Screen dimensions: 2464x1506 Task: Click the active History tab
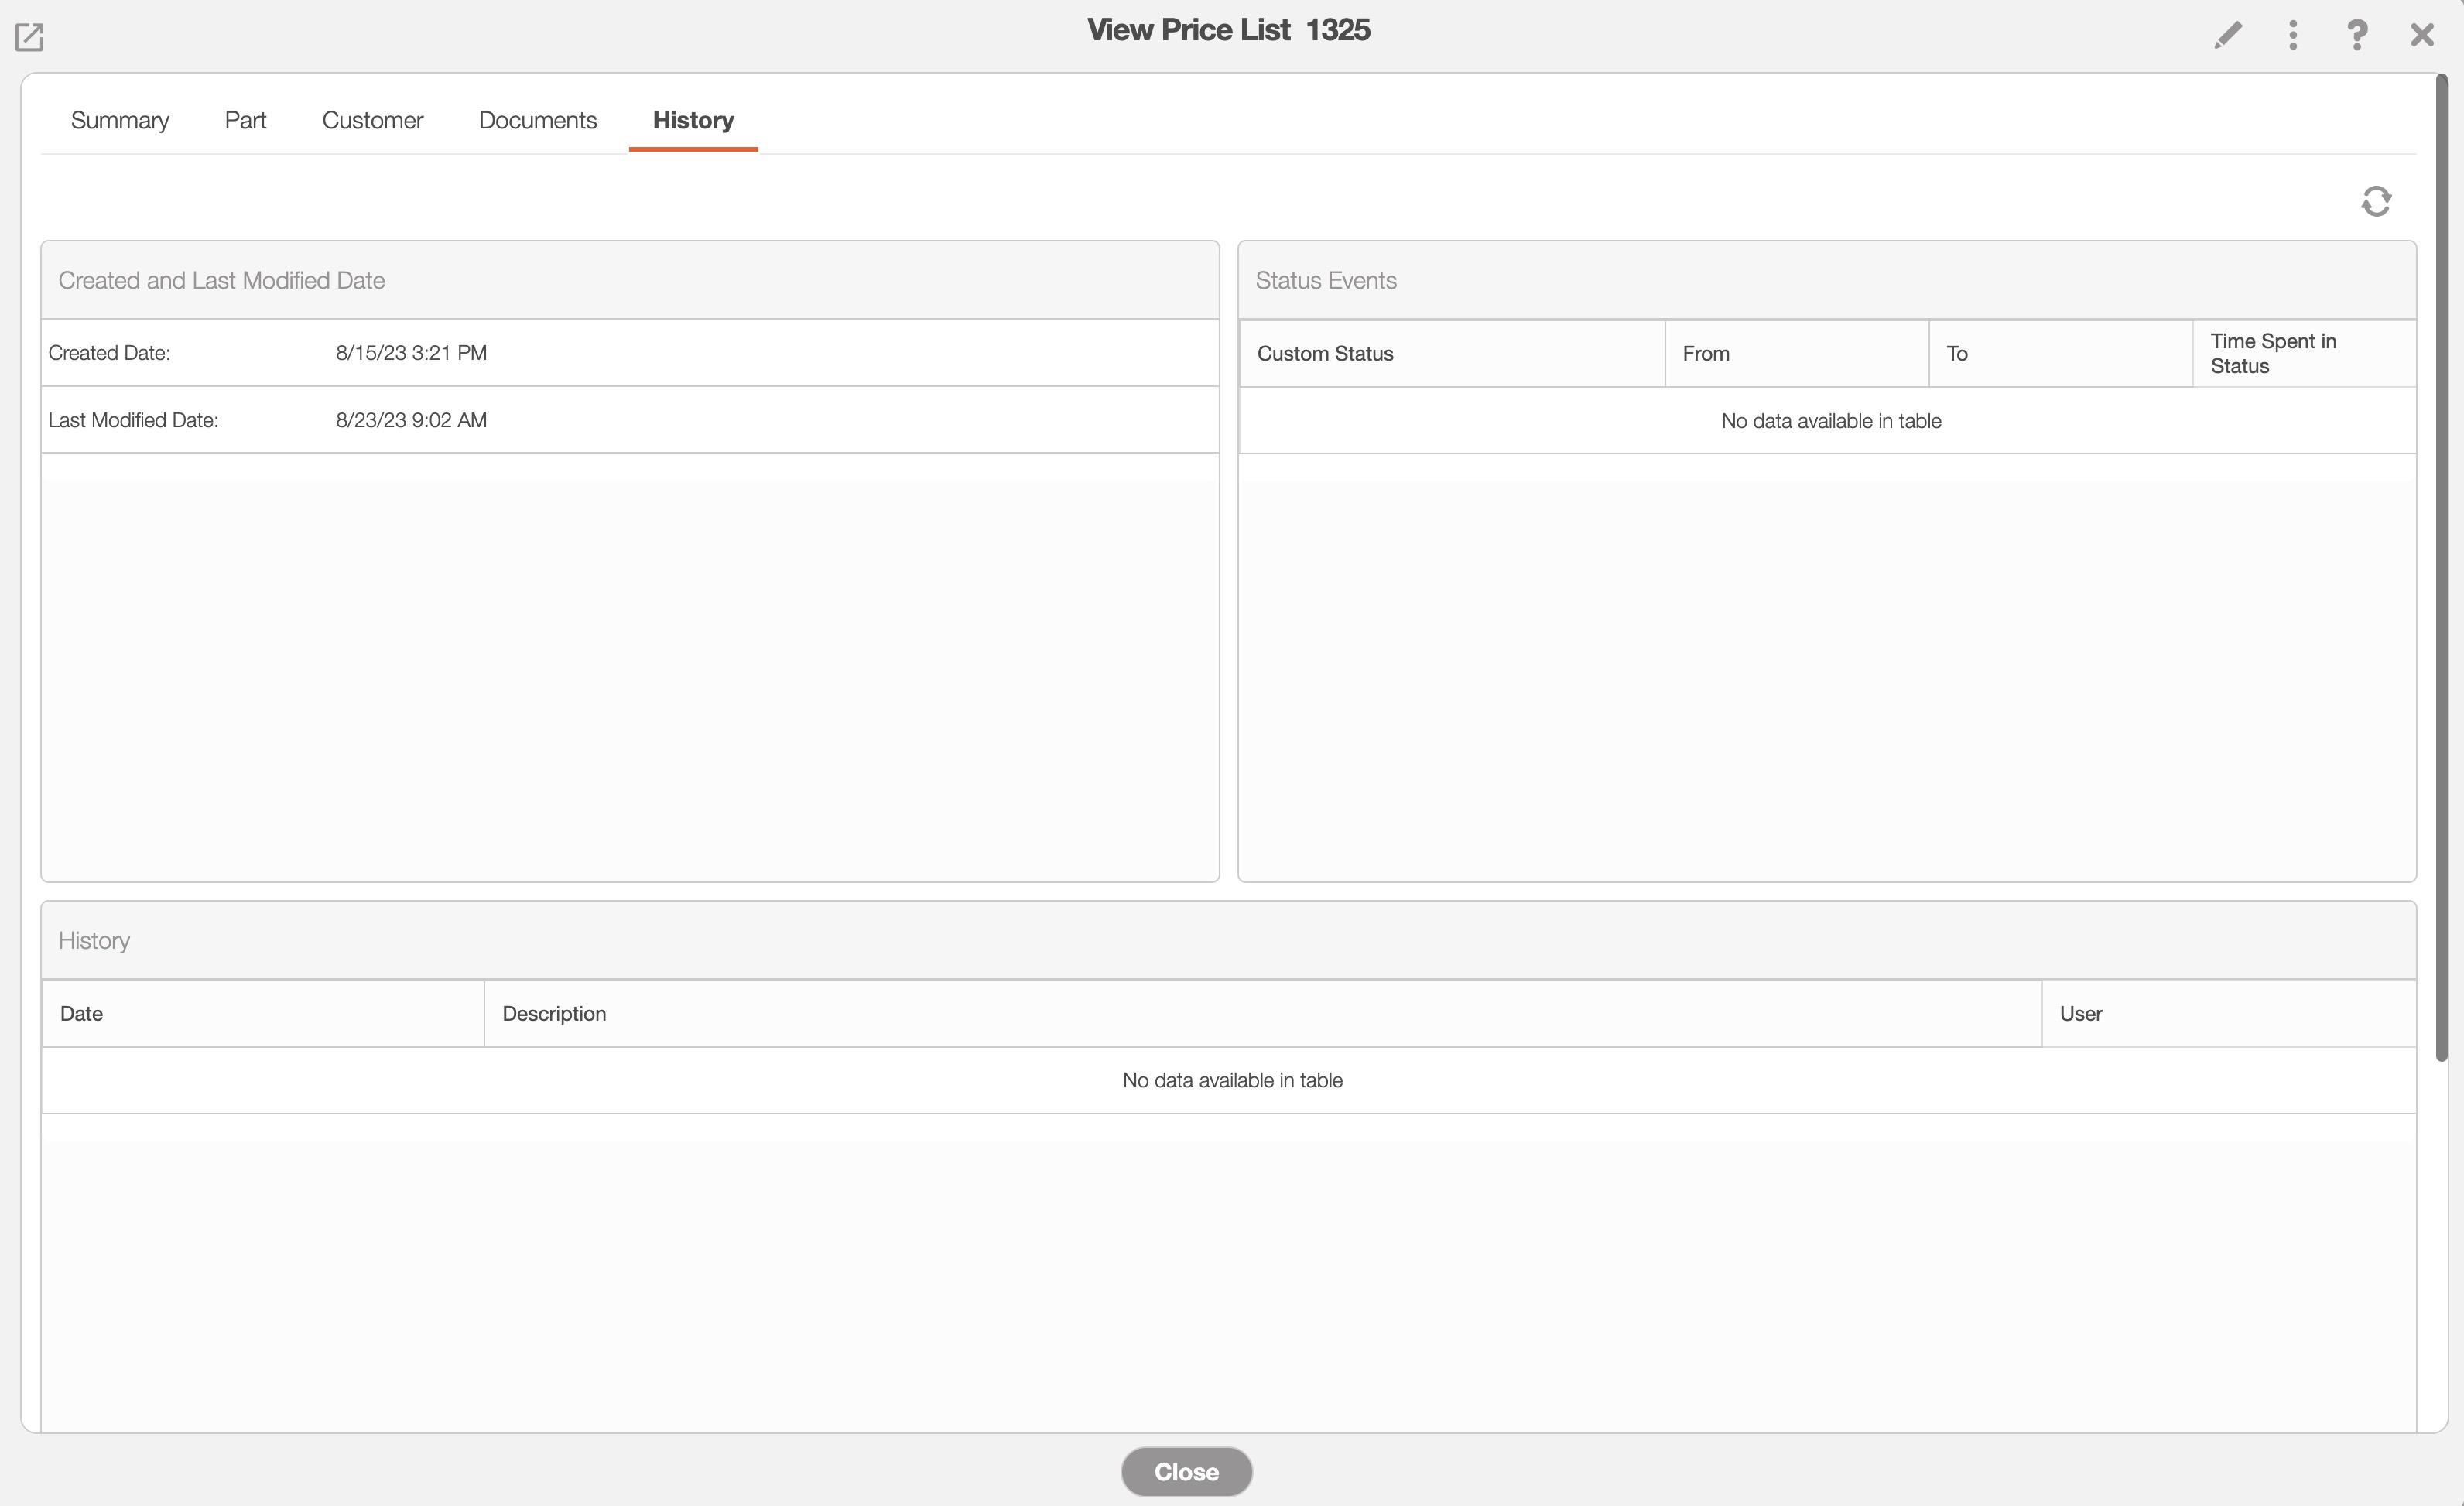[693, 120]
